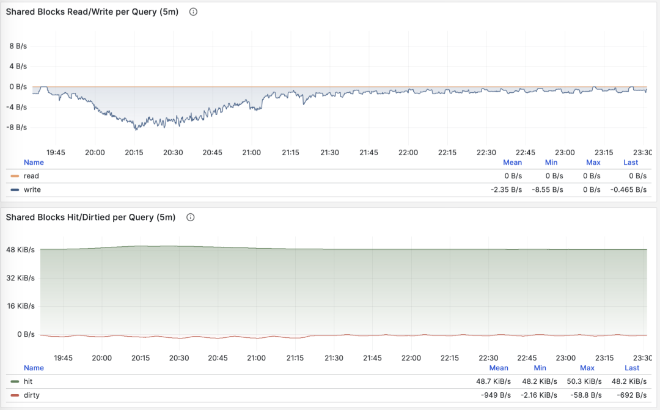Viewport: 660px width, 410px height.
Task: Sort Read/Write legend by Name column
Action: [34, 163]
